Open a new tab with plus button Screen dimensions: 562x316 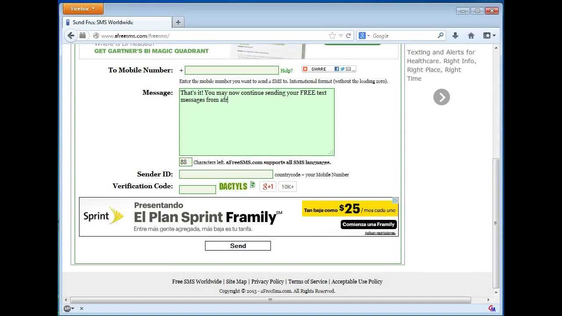click(x=178, y=22)
